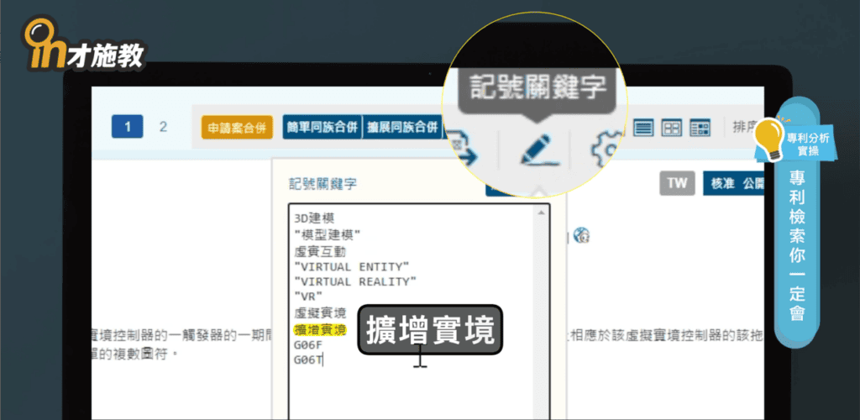Click the 核准 公開 status button

732,183
